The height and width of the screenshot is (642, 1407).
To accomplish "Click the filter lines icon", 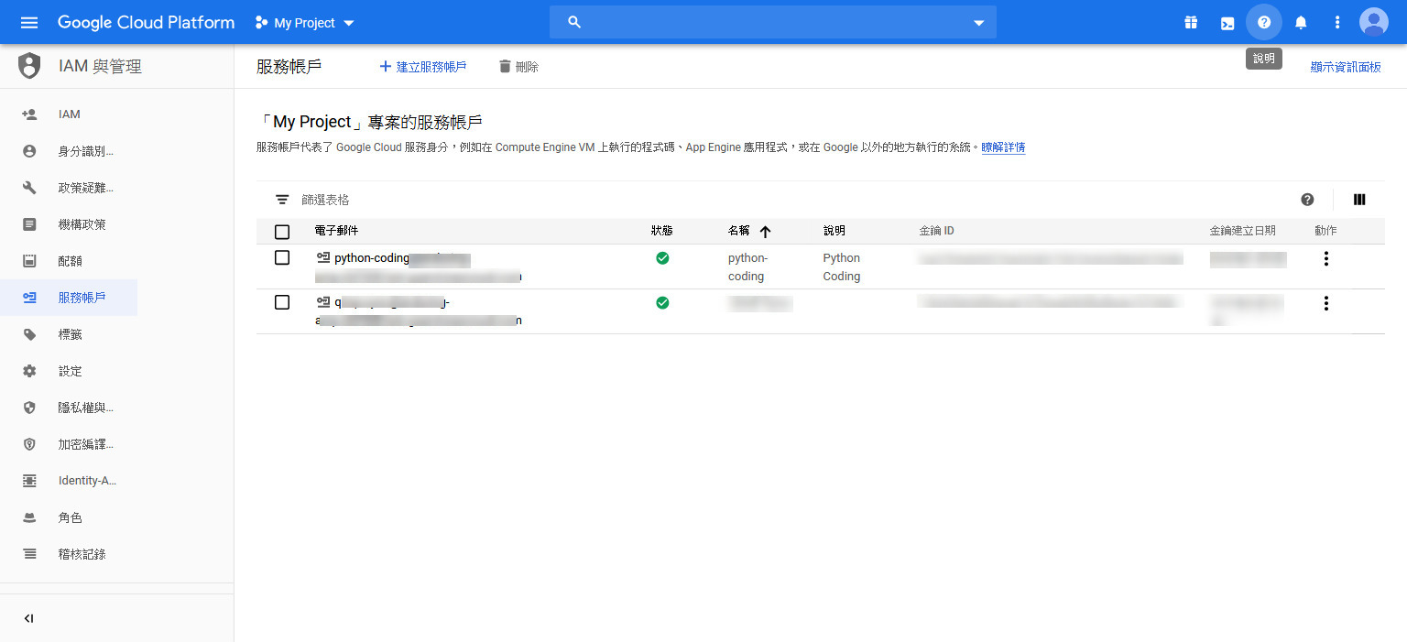I will [282, 200].
